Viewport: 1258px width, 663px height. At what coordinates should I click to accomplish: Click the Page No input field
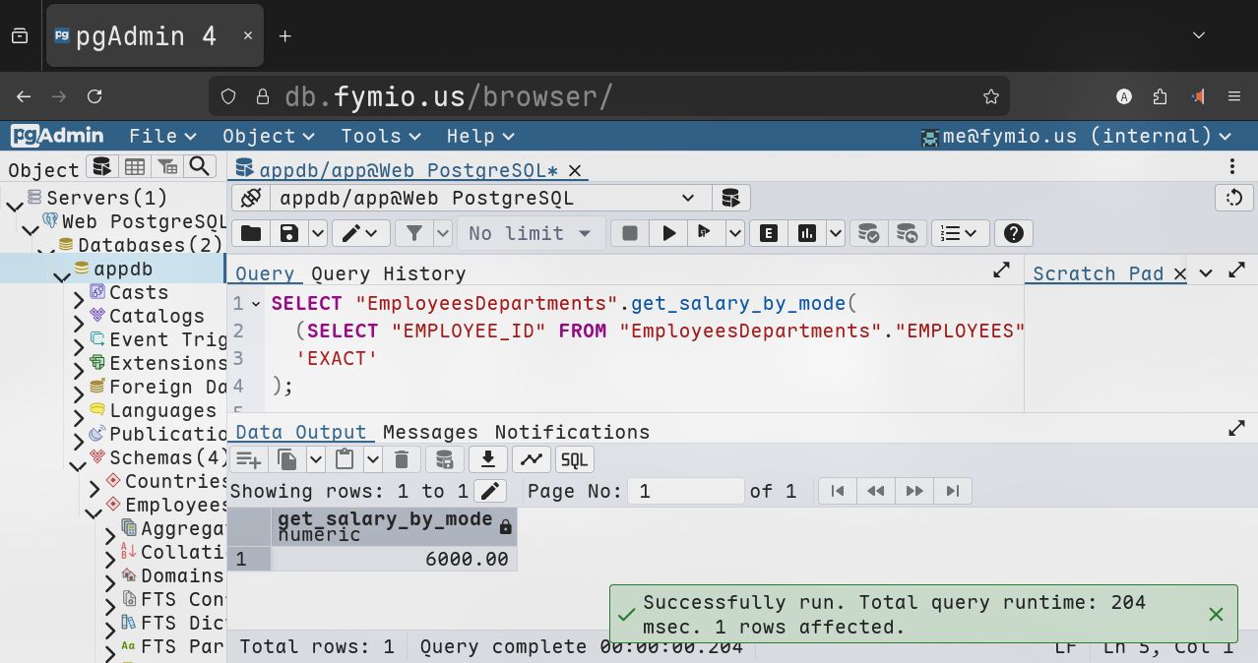(686, 491)
